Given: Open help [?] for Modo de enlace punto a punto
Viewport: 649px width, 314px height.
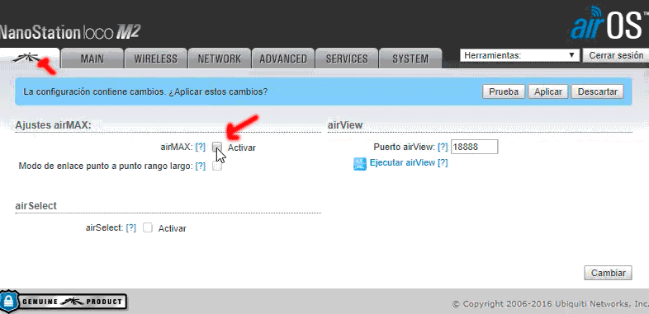Looking at the screenshot, I should click(x=201, y=166).
